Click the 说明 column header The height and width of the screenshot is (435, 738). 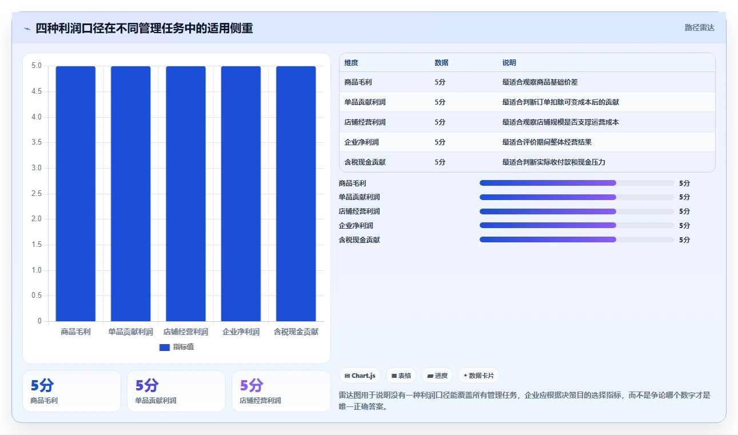pyautogui.click(x=509, y=63)
